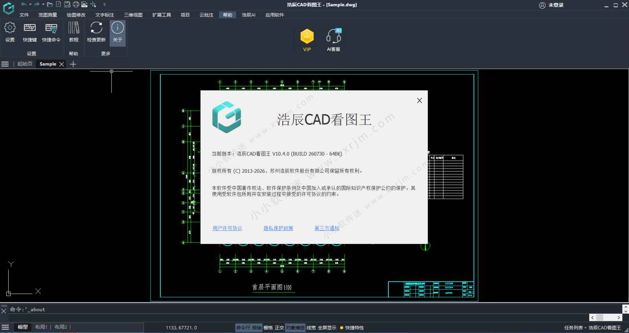Switch to the 布局1 layout tab

point(41,327)
